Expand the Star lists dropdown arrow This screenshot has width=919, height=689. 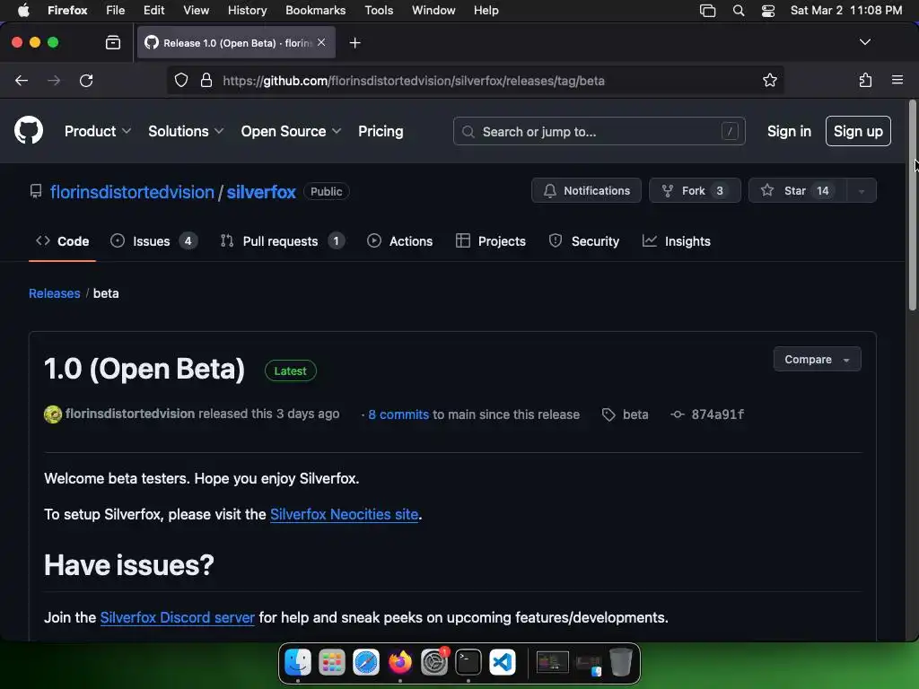(861, 190)
